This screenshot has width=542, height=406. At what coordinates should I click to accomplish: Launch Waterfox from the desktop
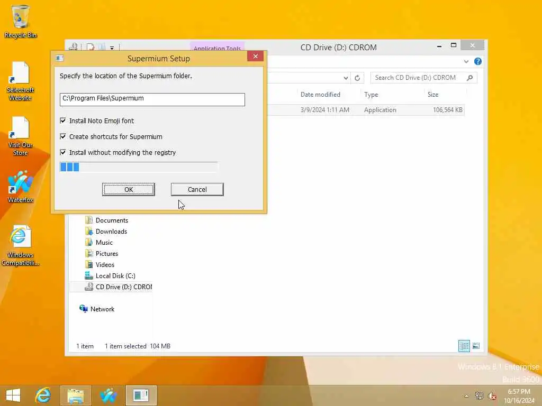[21, 187]
